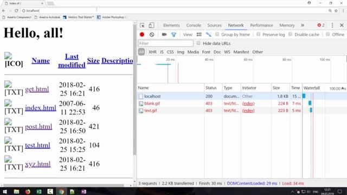The width and height of the screenshot is (347, 195).
Task: Enable the Group by frame checkbox
Action: tap(217, 34)
